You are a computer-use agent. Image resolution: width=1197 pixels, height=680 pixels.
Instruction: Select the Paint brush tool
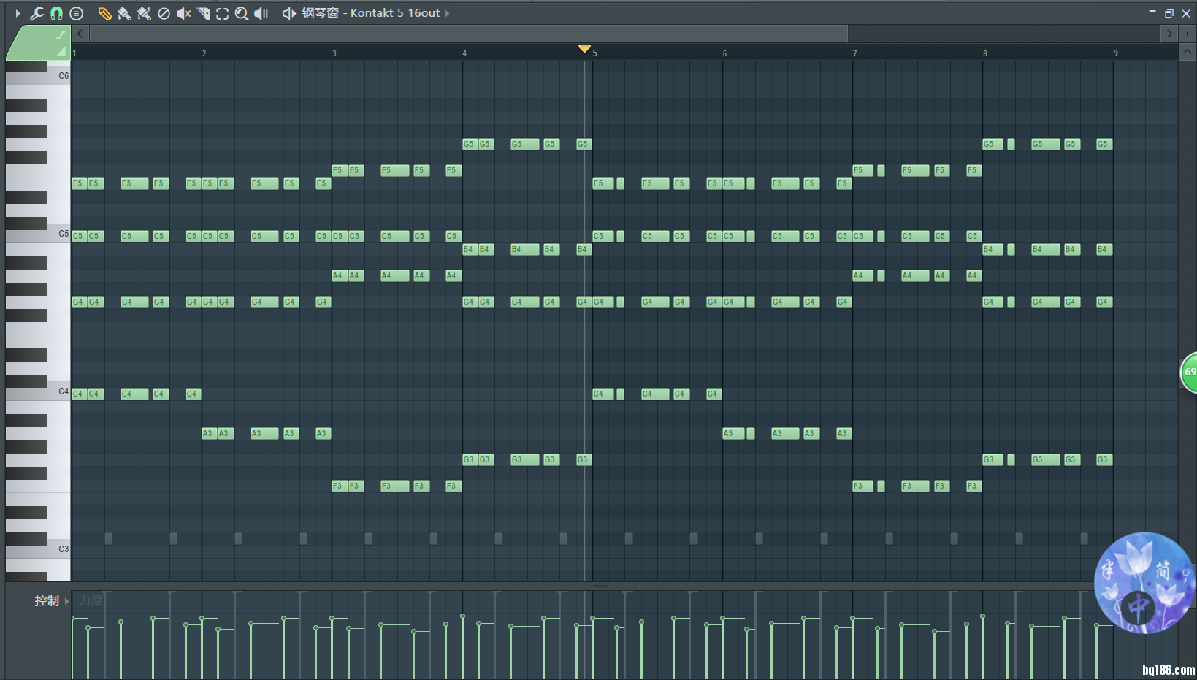124,13
